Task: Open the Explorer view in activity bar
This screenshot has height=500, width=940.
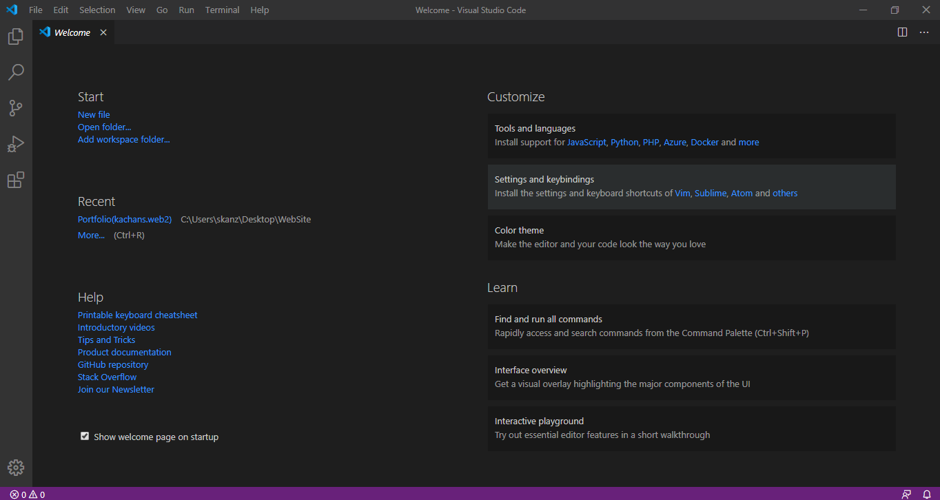Action: [16, 37]
